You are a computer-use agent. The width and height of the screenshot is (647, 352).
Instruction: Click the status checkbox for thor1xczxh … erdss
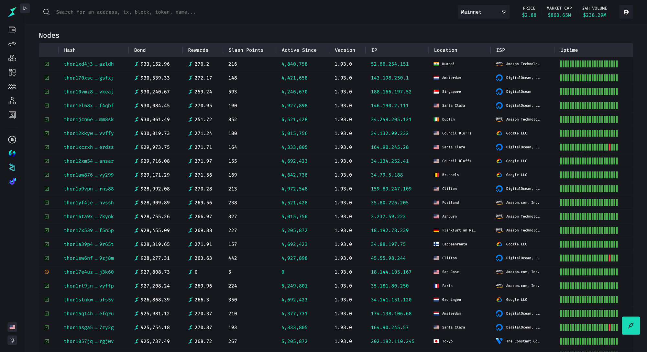tap(47, 147)
